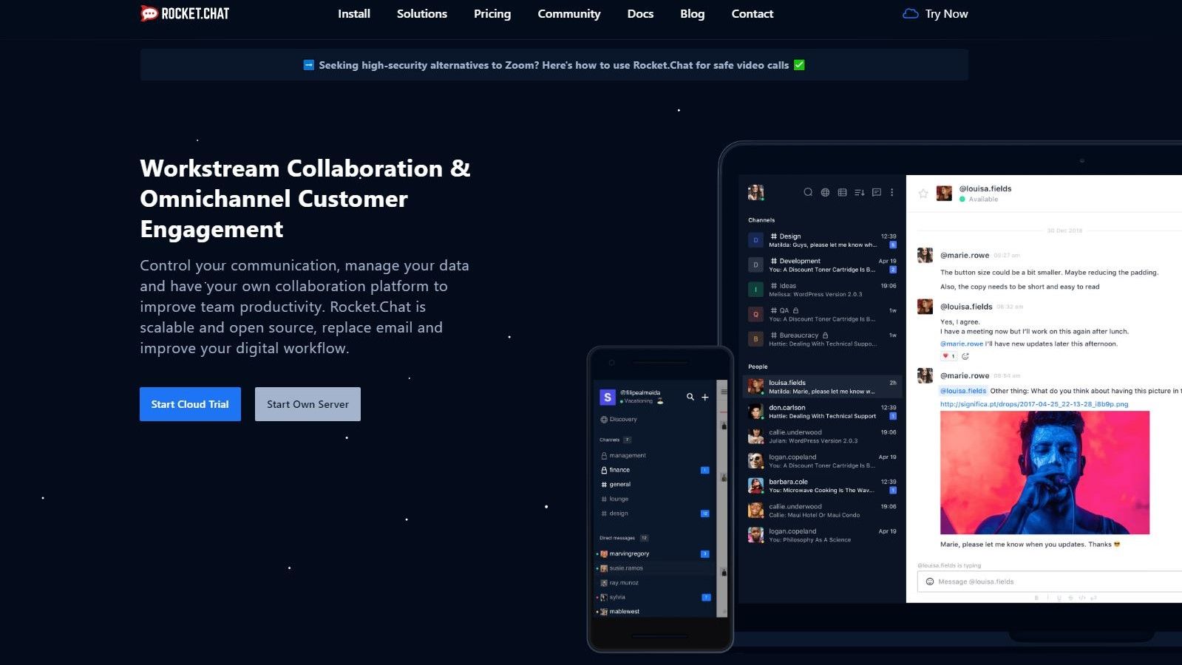Screen dimensions: 1182x665
Task: Tap the search icon in the phone app
Action: point(690,397)
